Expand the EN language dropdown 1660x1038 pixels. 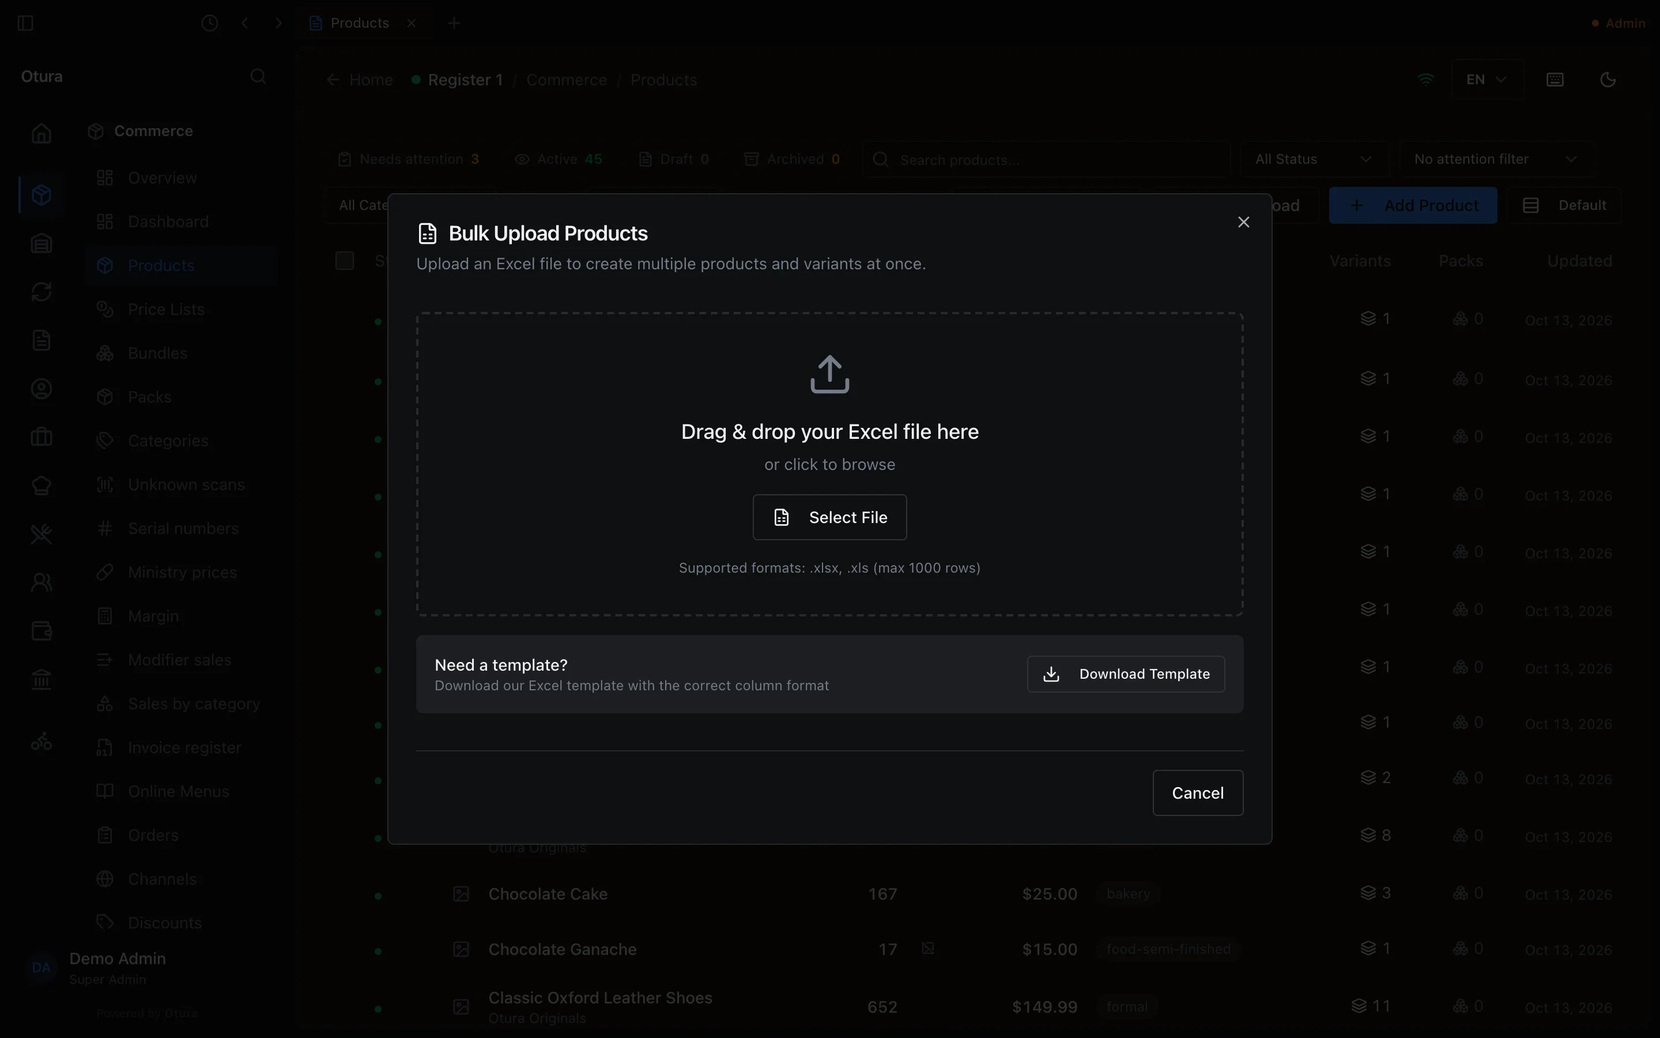(x=1487, y=80)
